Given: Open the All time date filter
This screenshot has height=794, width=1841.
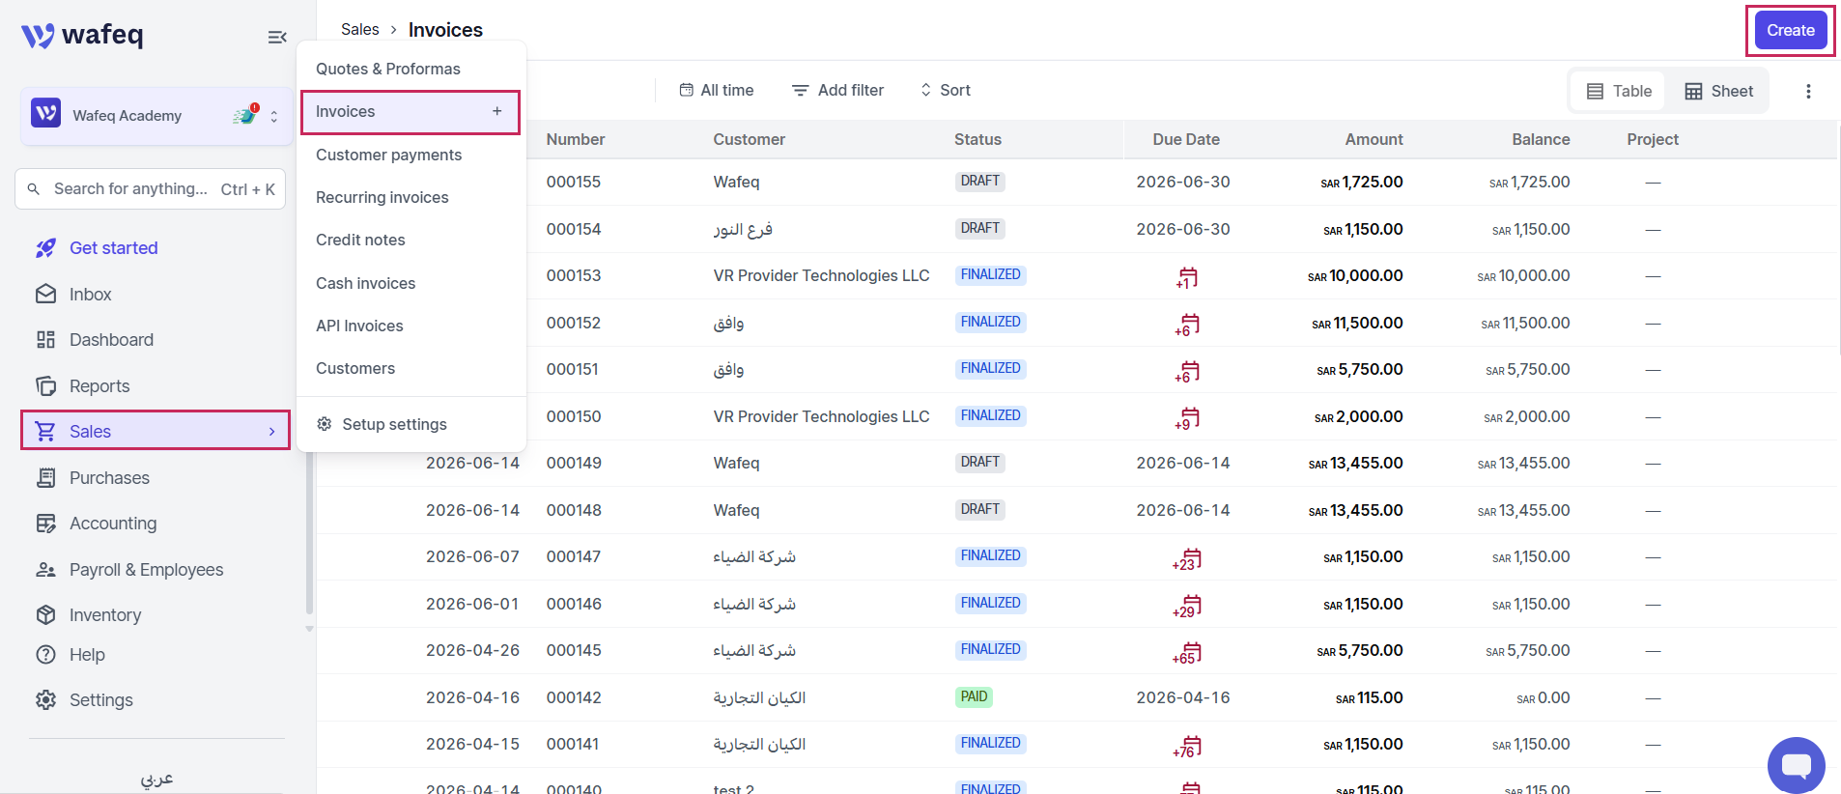Looking at the screenshot, I should click(717, 90).
